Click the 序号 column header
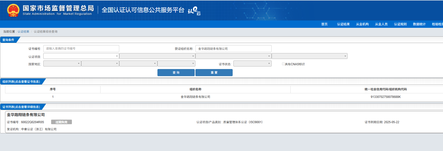443x151 pixels. tap(53, 89)
